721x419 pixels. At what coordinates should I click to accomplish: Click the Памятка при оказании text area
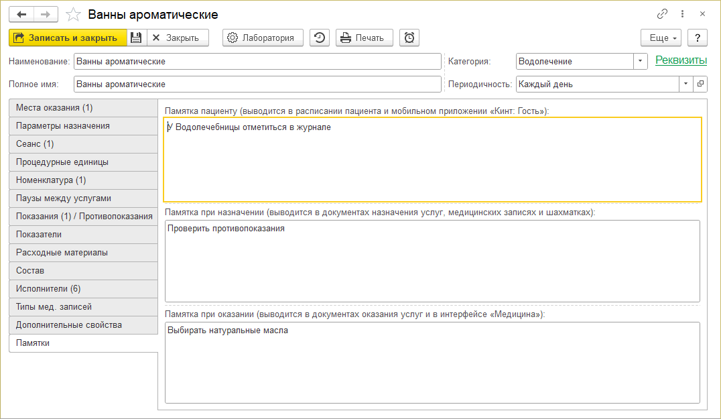tap(432, 362)
